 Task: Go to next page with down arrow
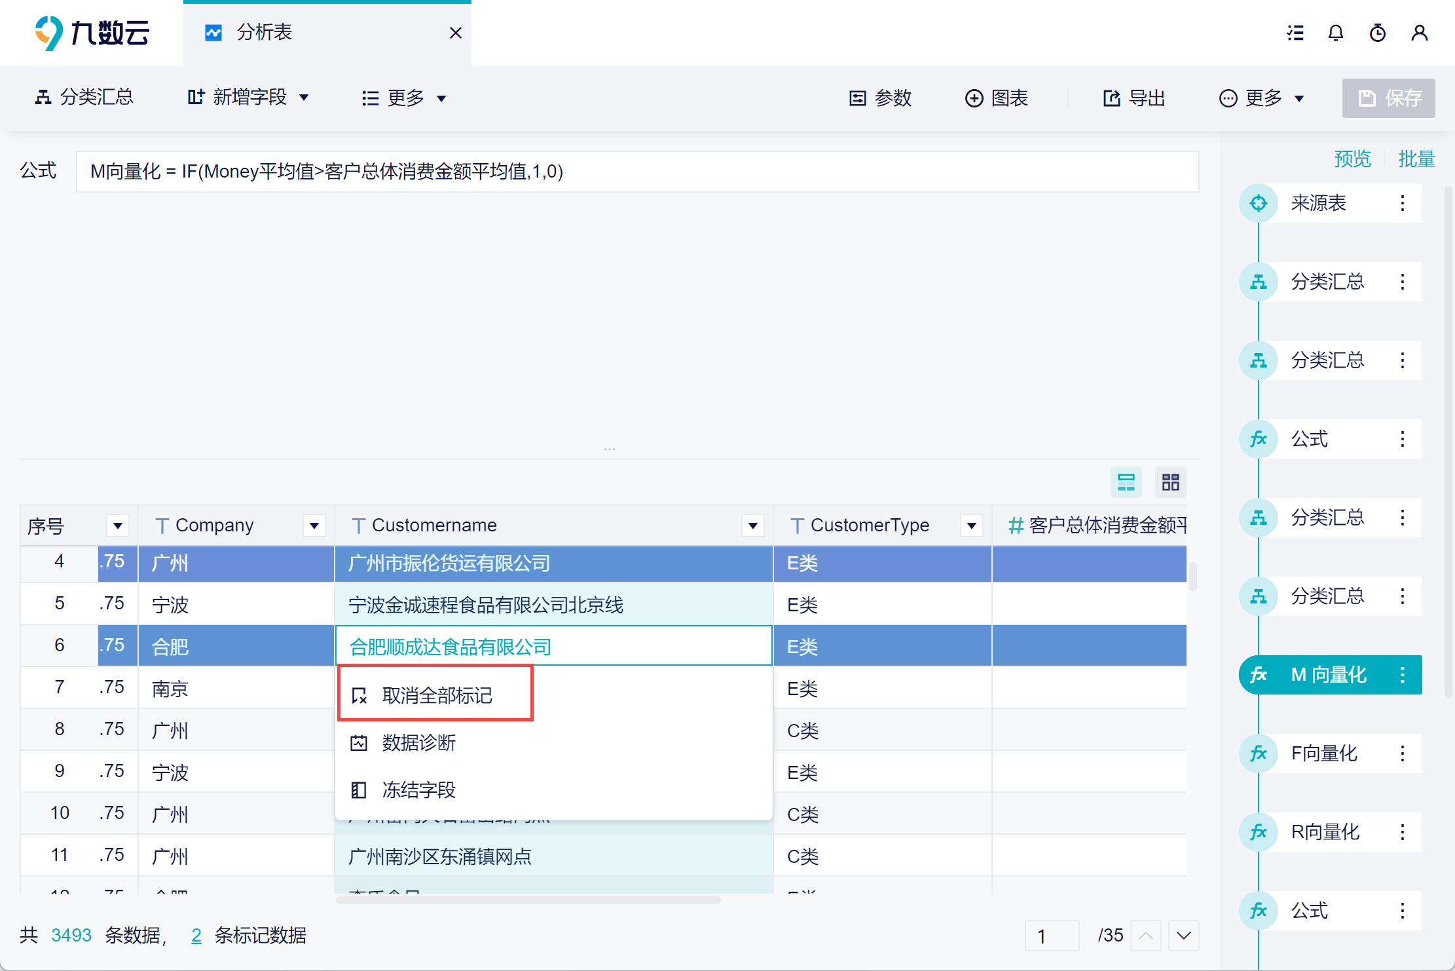1183,936
